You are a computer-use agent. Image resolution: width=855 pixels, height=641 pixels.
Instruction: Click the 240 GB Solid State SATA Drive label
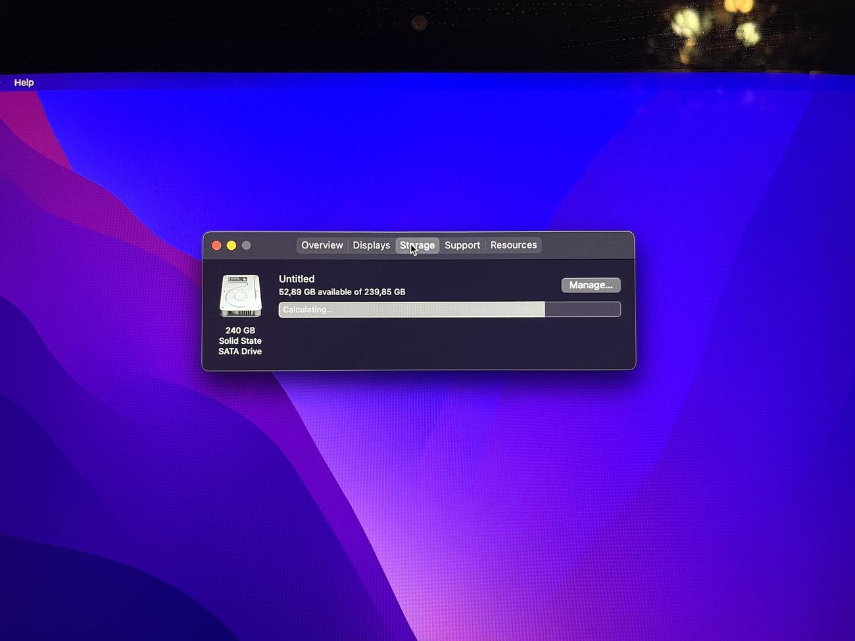tap(240, 341)
